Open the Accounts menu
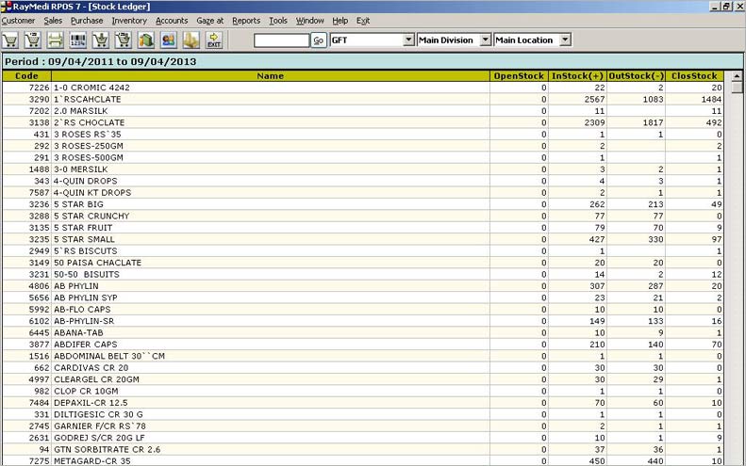Viewport: 746px width, 466px height. [x=172, y=21]
